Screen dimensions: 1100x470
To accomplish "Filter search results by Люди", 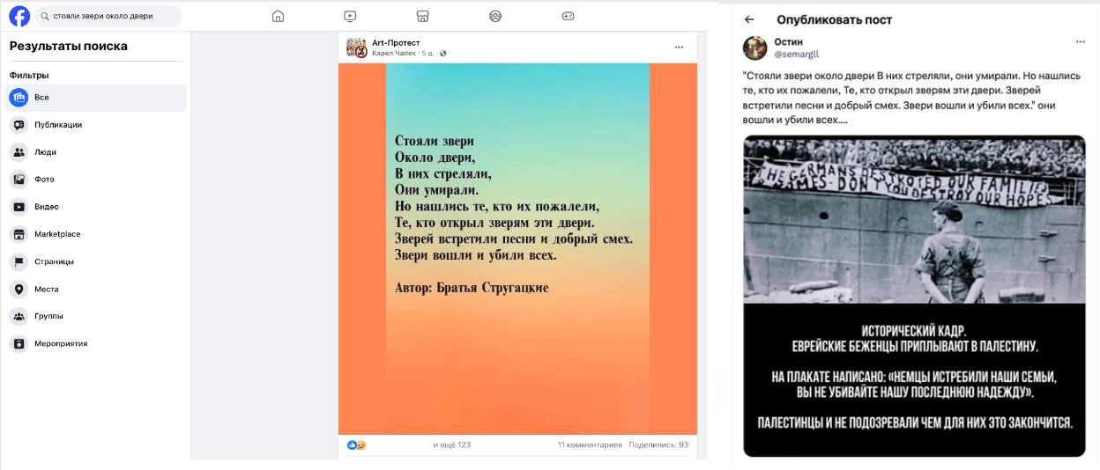I will coord(97,152).
